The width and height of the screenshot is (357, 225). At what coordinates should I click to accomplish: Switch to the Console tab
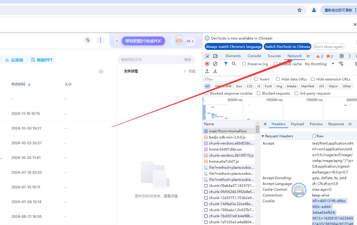point(254,56)
